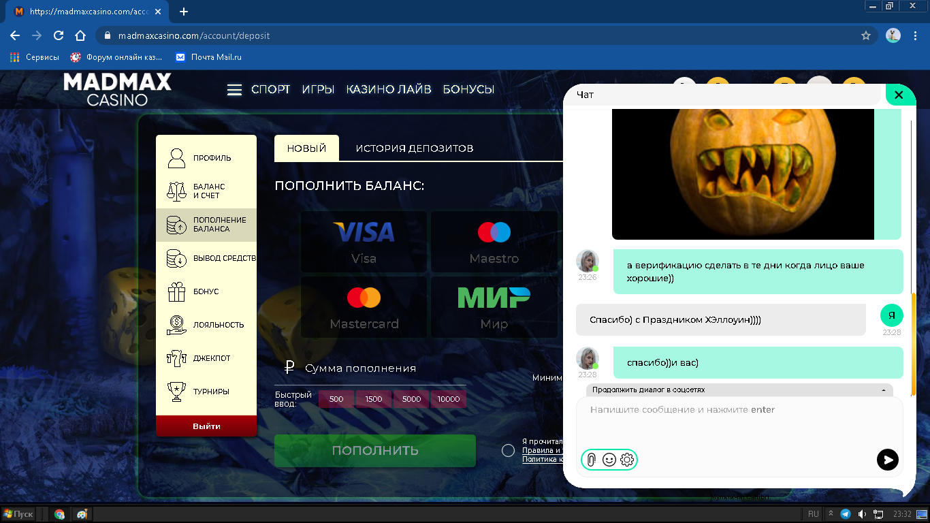Open chat settings gear icon
Viewport: 930px width, 523px height.
627,460
